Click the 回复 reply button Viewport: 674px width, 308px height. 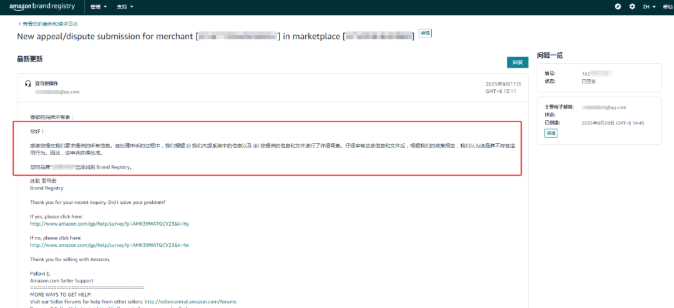517,62
